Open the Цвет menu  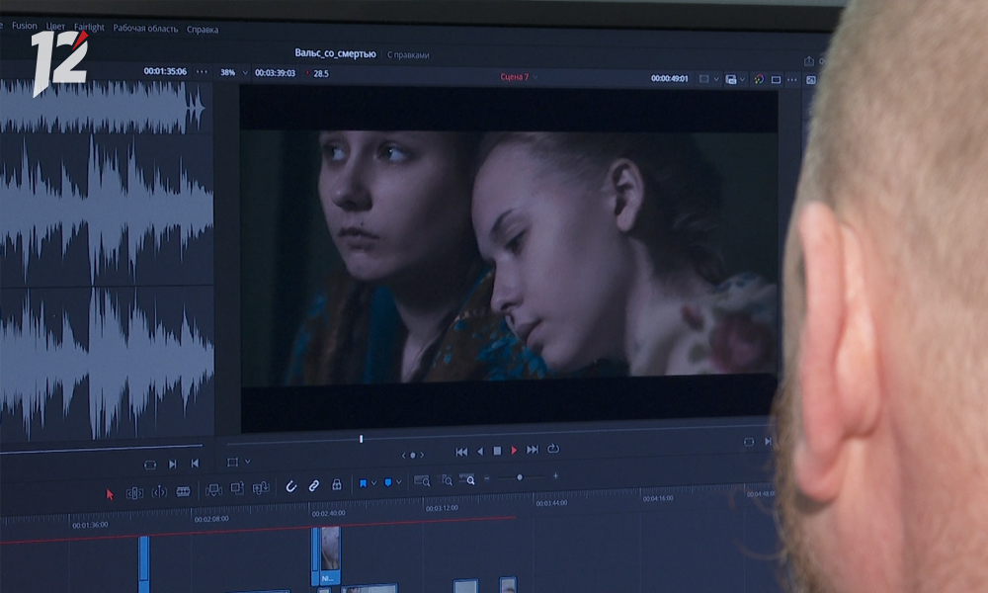point(55,27)
